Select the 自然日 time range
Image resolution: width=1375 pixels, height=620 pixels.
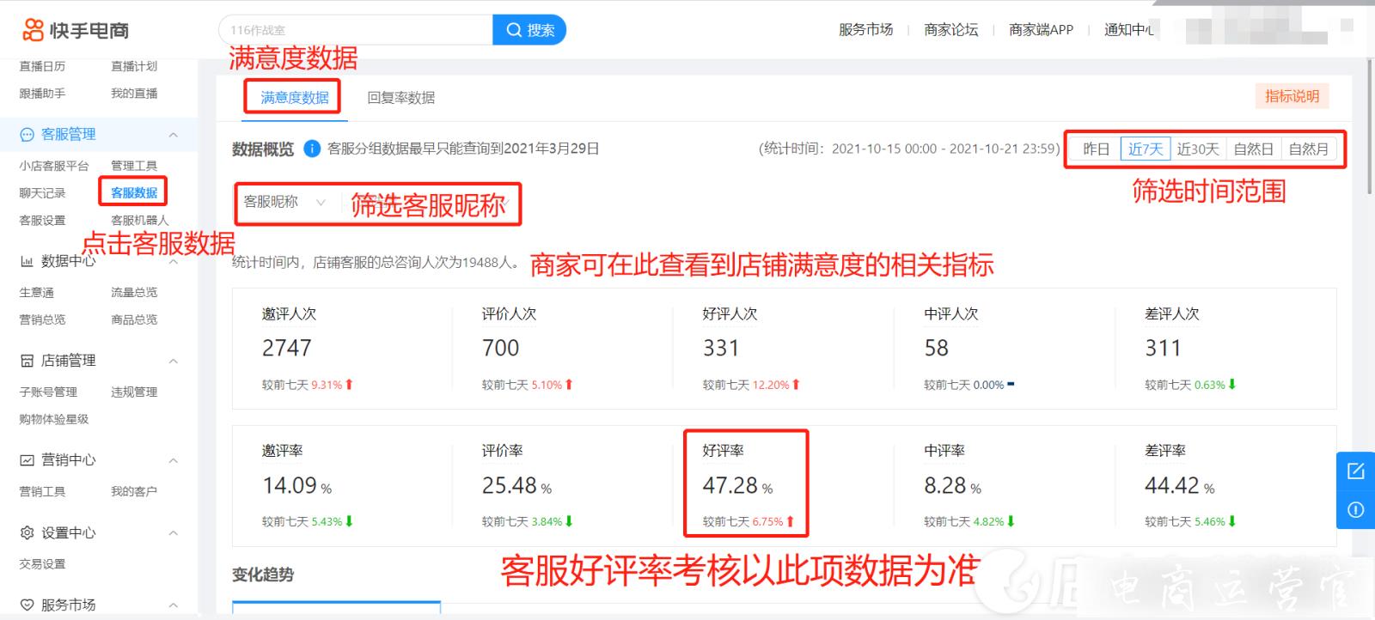[x=1253, y=149]
